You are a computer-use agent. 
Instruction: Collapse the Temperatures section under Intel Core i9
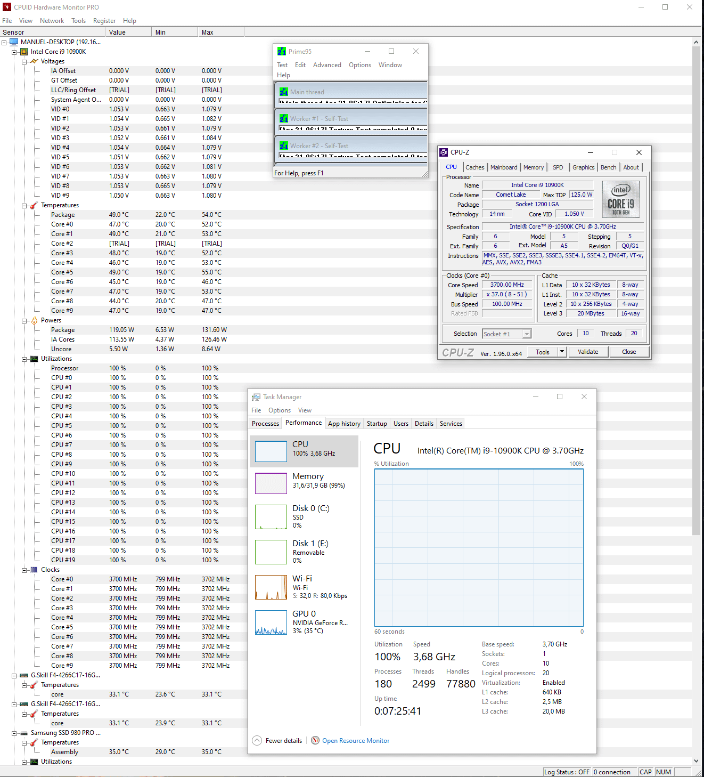pyautogui.click(x=24, y=206)
